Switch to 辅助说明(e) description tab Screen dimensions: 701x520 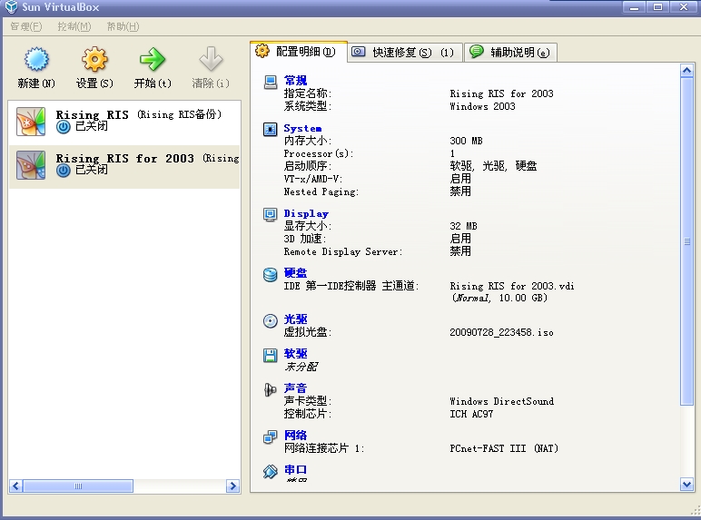(x=510, y=53)
